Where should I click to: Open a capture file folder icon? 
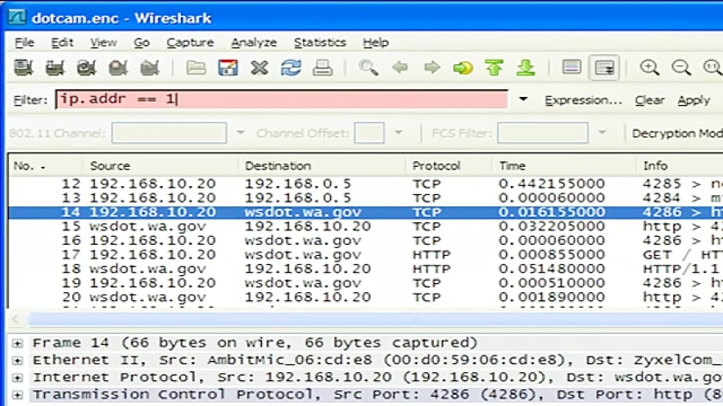(196, 67)
